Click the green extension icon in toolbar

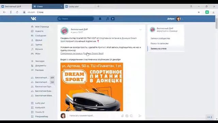tap(207, 12)
